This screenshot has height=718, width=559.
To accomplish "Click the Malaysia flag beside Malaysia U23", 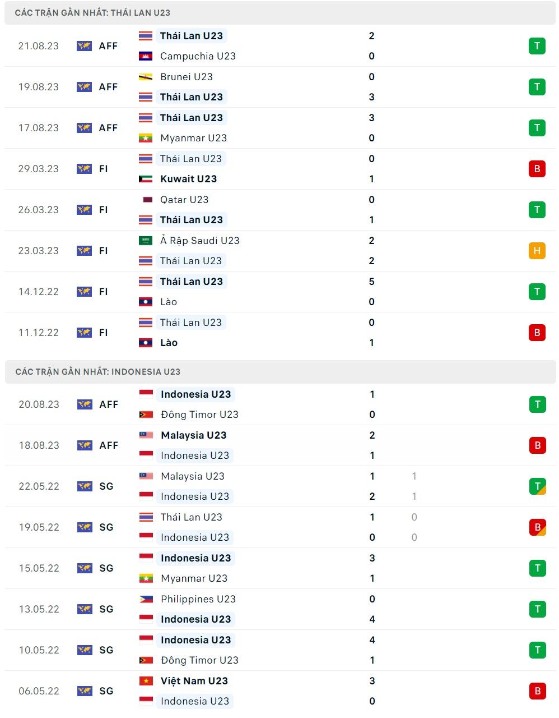I will (x=146, y=435).
